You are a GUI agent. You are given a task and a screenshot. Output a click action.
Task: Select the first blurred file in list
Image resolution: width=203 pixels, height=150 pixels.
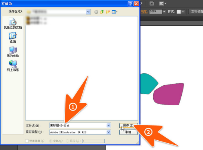click(36, 19)
